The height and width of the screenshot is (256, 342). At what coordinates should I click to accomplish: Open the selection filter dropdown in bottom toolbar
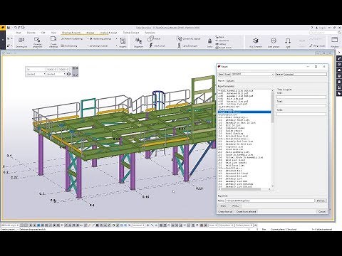[x=138, y=225]
